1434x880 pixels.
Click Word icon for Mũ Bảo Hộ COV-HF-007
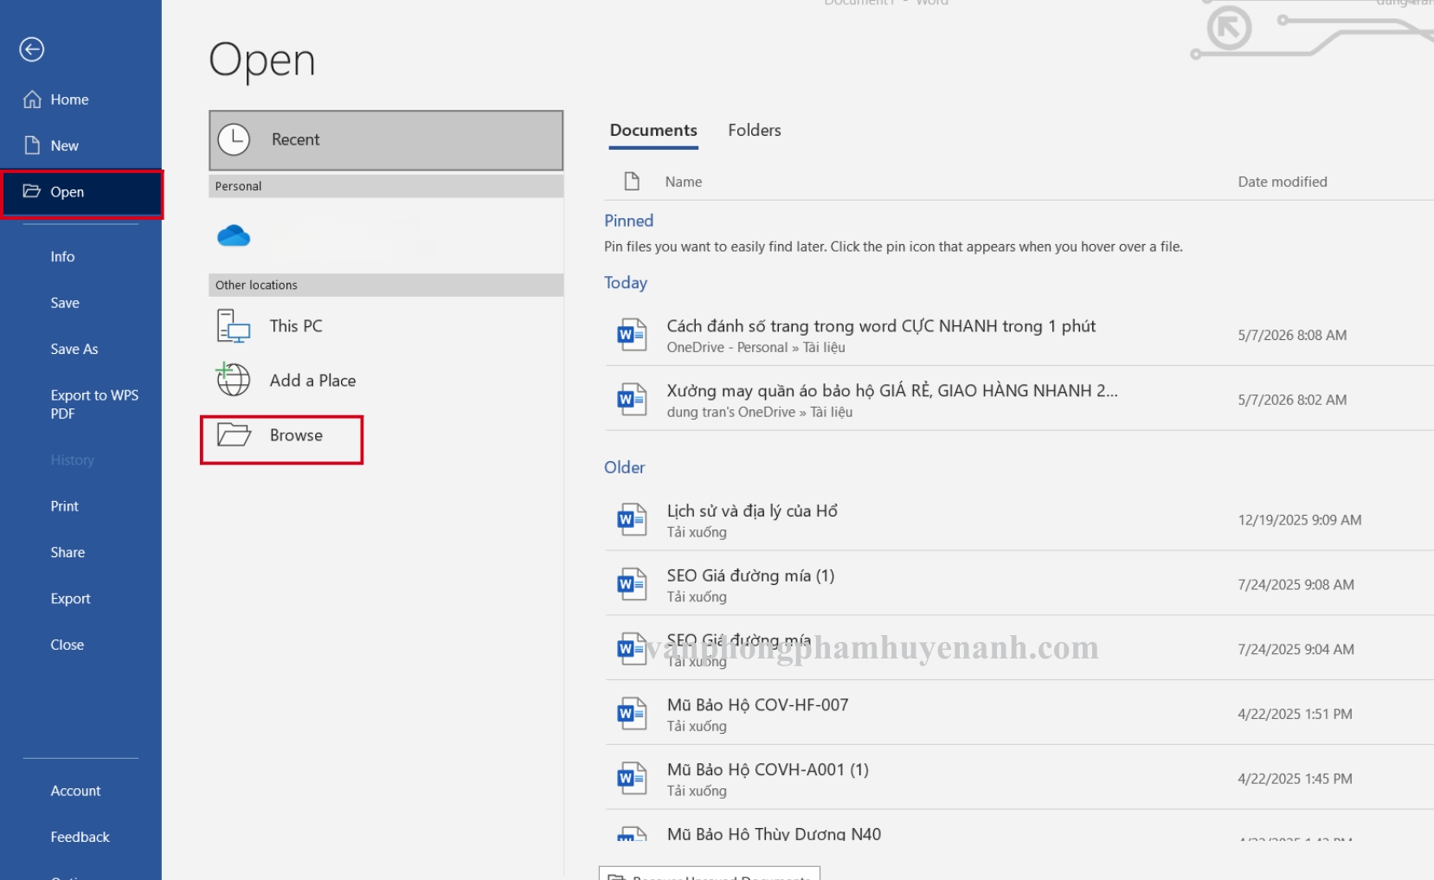[632, 713]
